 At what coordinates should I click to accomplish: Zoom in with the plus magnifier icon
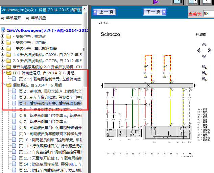[204, 73]
